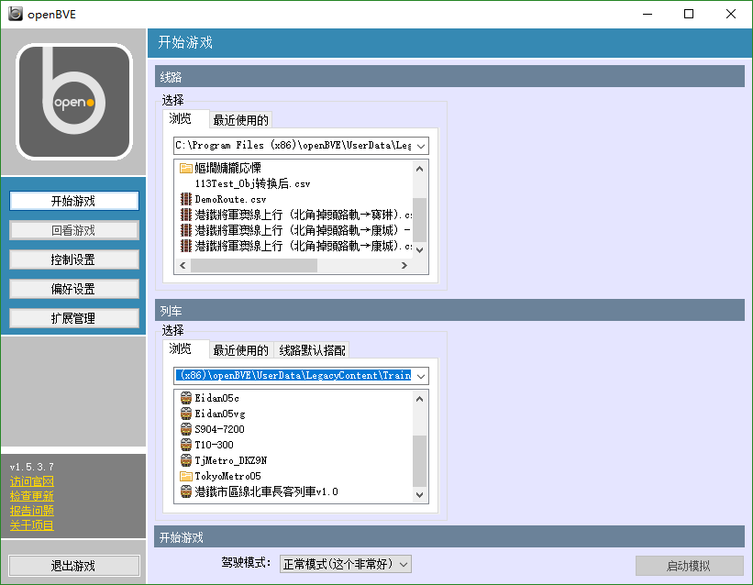Screen dimensions: 753x585
Task: Click the openBVE title bar app icon
Action: 16,14
